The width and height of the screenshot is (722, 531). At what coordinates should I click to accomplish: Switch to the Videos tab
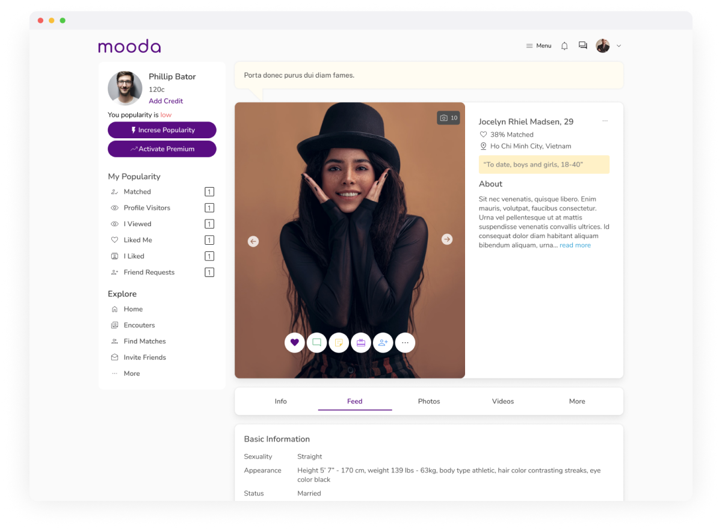[x=503, y=401]
